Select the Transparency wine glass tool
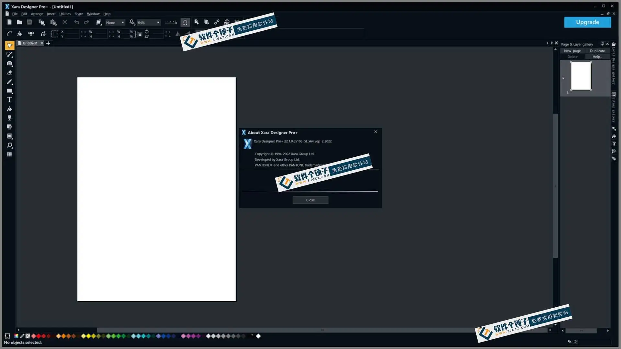 [x=9, y=118]
